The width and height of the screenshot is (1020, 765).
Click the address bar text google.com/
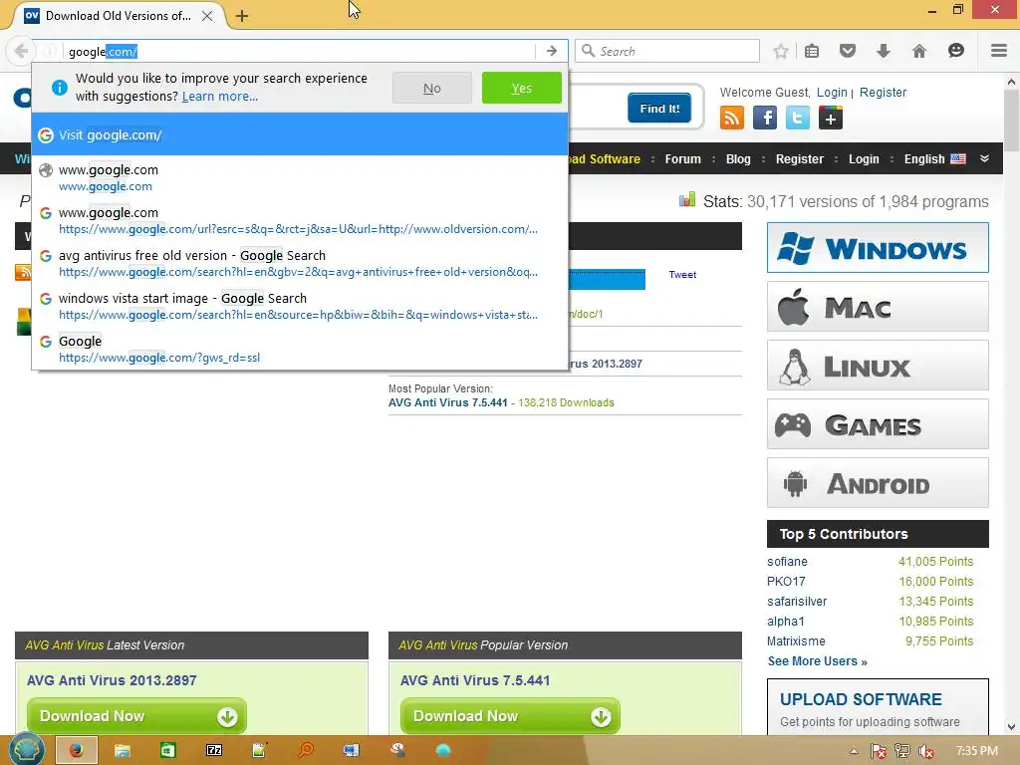click(103, 52)
